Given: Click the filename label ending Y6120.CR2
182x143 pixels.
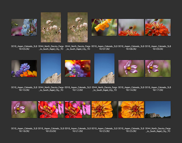Looking at the screenshot, I should point(51,130).
